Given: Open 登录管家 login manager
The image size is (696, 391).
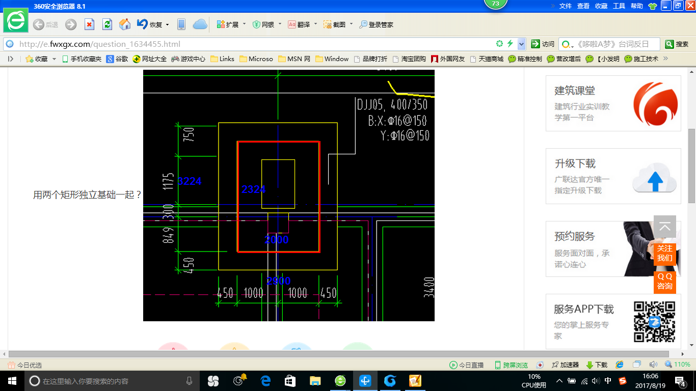Looking at the screenshot, I should pos(377,24).
